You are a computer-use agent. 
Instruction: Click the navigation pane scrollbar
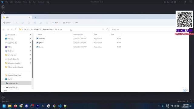tap(32, 59)
